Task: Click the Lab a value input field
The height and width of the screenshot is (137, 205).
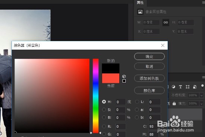Action: tap(155, 110)
